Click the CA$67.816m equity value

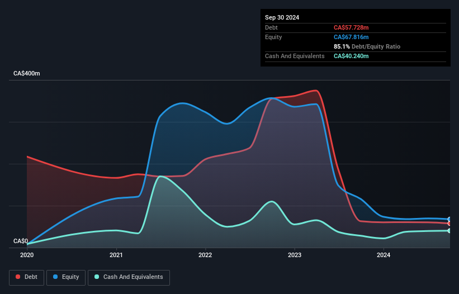[x=351, y=37]
